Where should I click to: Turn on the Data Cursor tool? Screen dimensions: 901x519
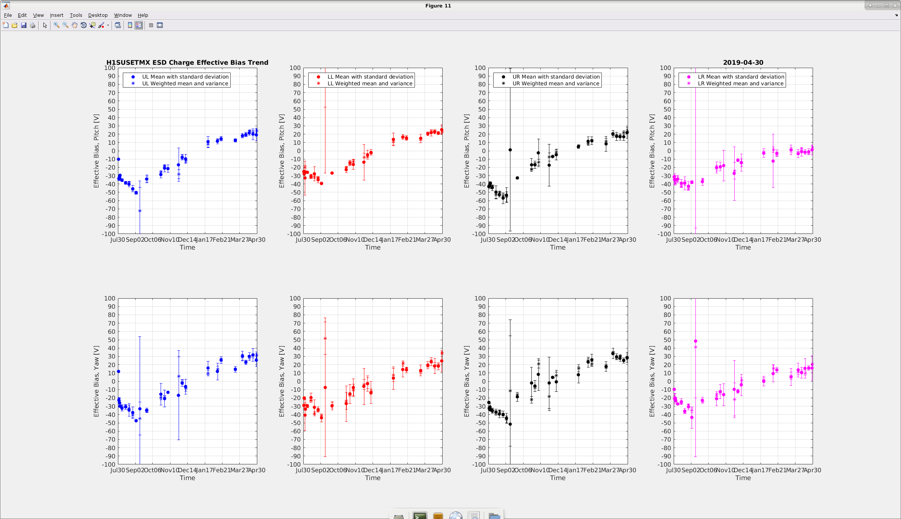click(x=92, y=25)
